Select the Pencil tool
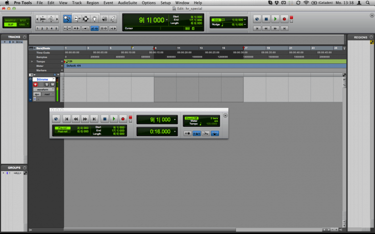 [x=113, y=19]
